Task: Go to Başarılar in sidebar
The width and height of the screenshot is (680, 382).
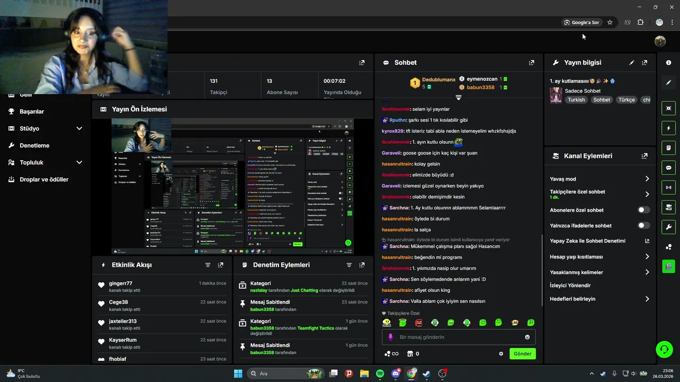Action: [x=32, y=111]
